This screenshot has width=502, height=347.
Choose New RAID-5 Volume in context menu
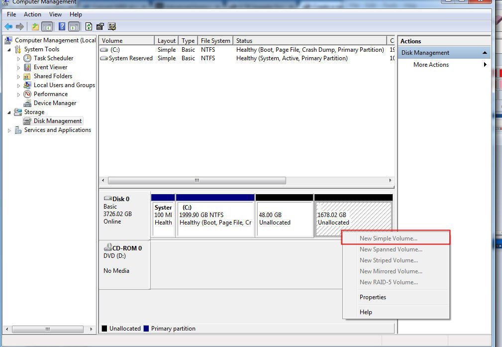(x=396, y=282)
